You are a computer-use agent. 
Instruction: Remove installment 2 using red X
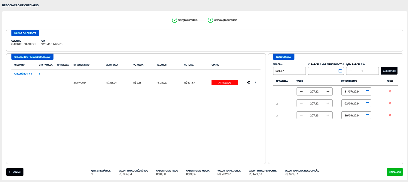click(390, 103)
